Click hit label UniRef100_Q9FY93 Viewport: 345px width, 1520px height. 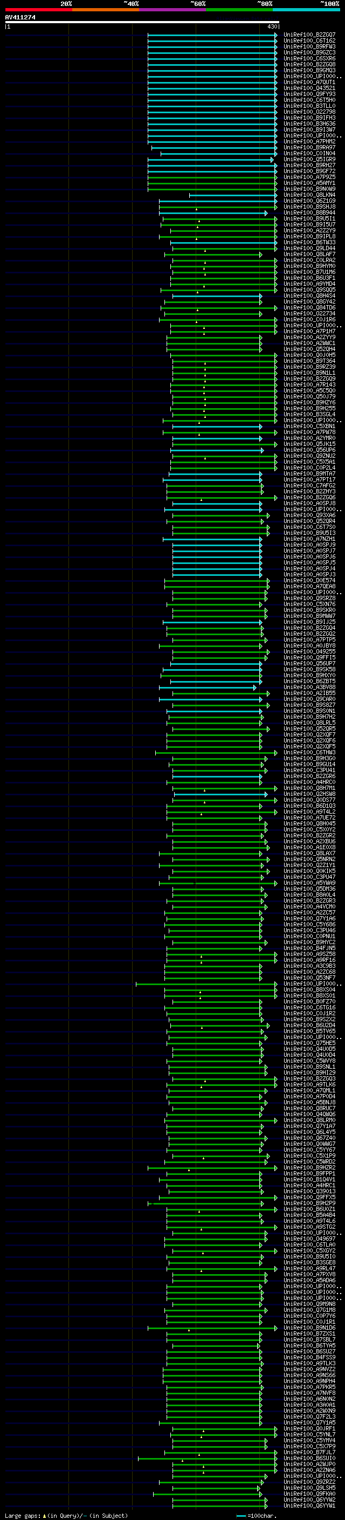(309, 94)
